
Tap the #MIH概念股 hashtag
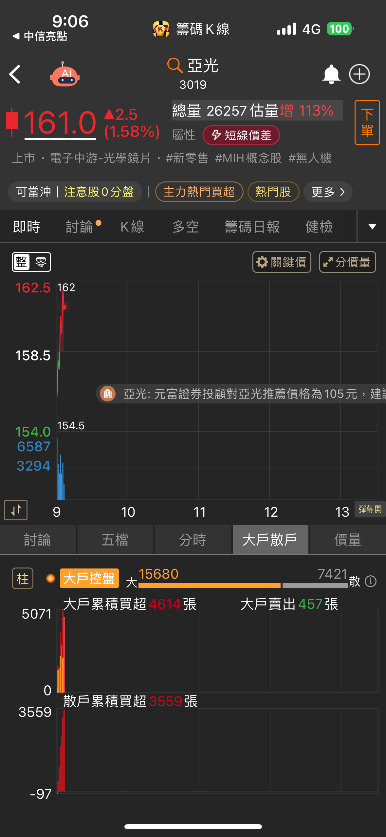[248, 158]
